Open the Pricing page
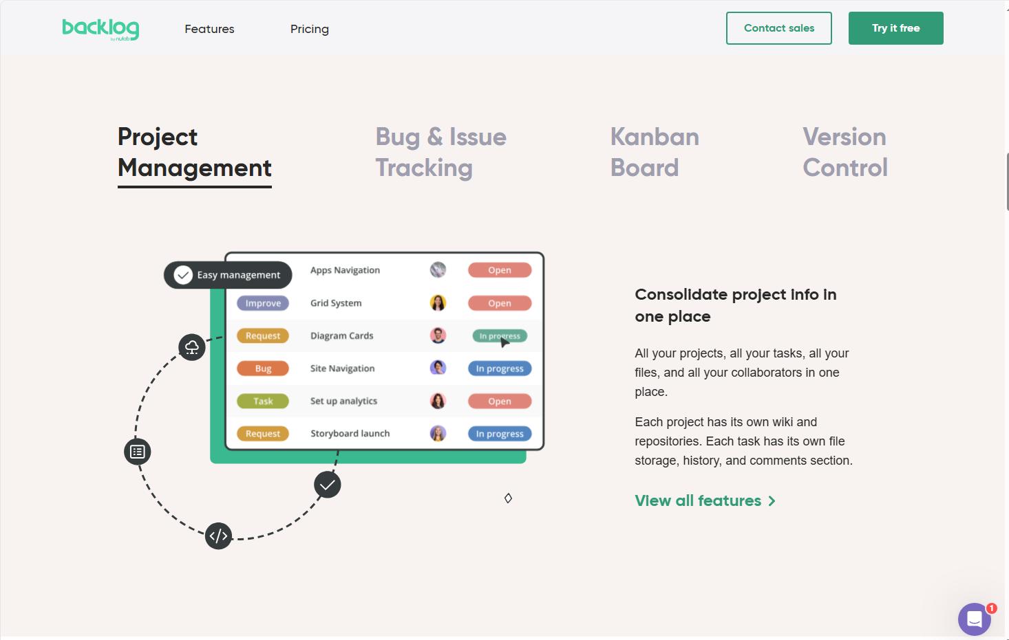1009x640 pixels. (x=310, y=29)
